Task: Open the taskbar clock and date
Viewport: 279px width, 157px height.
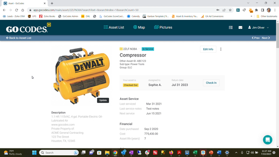Action: 266,153
